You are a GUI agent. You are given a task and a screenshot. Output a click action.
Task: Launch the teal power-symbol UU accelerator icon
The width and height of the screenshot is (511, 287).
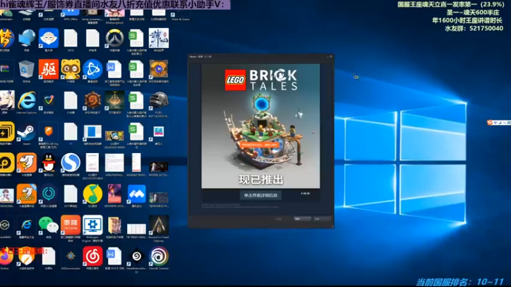click(49, 194)
